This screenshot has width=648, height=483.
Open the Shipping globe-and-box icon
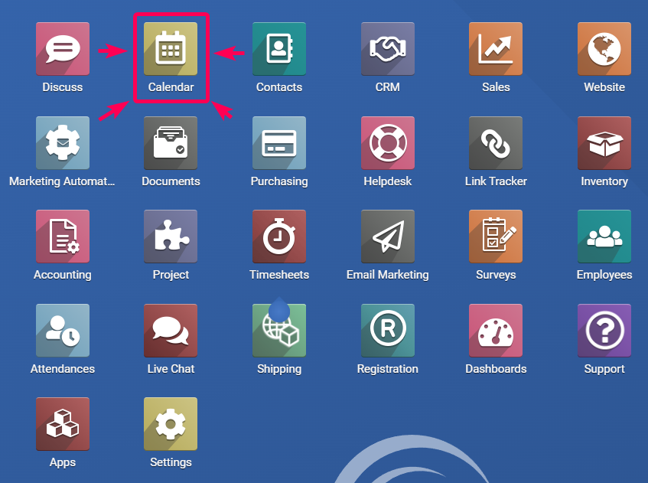pyautogui.click(x=279, y=331)
